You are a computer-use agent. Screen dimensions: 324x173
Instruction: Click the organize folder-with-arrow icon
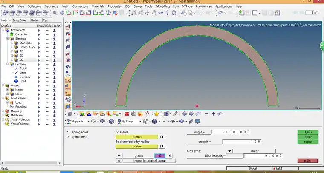140,114
